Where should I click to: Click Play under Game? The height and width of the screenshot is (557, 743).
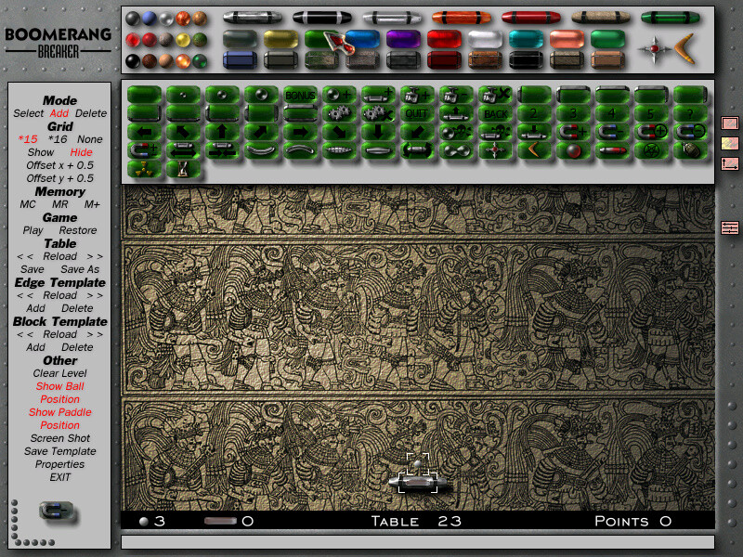[33, 230]
